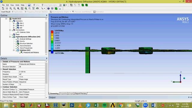
Task: Click the last green cube icon in top toolbar
Action: click(87, 5)
